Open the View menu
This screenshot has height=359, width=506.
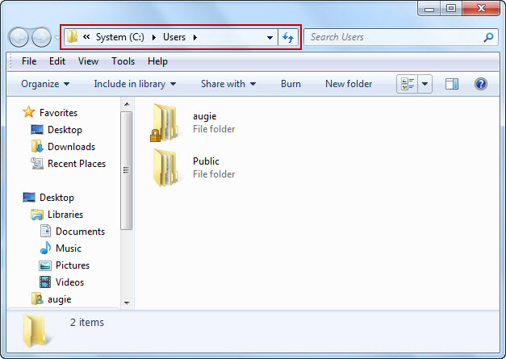pyautogui.click(x=88, y=61)
